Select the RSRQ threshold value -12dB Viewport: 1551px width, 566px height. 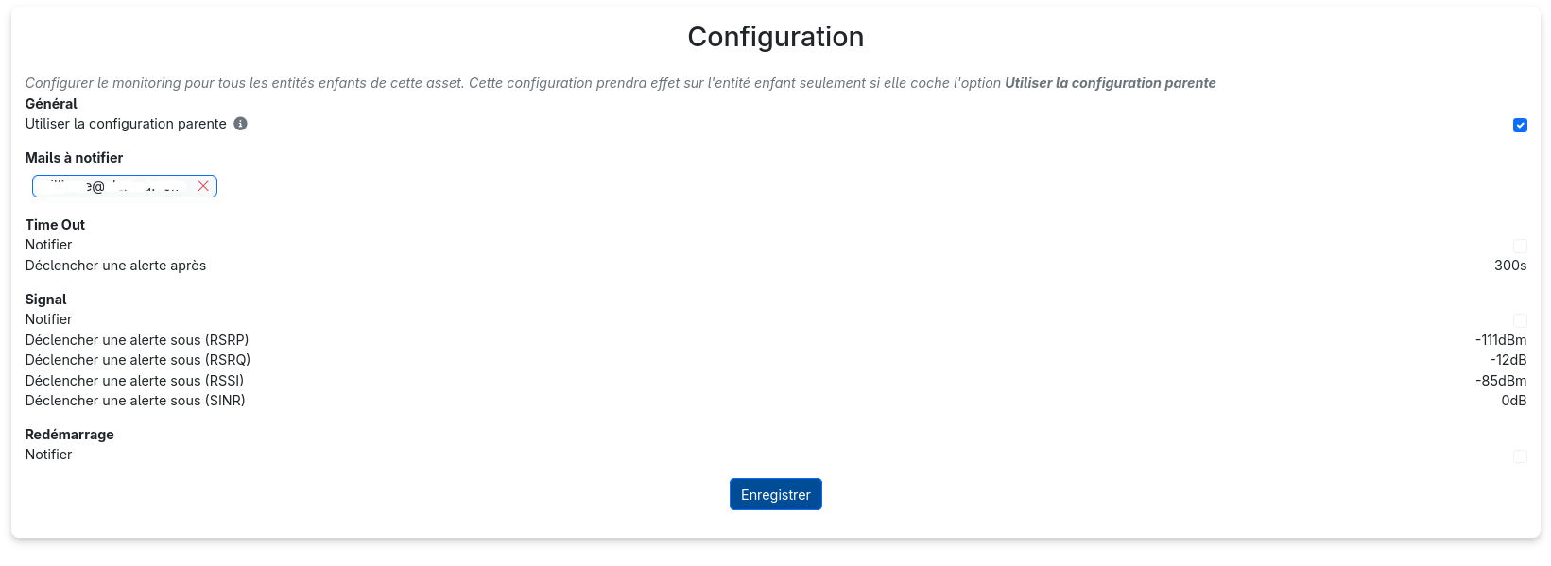[1508, 360]
